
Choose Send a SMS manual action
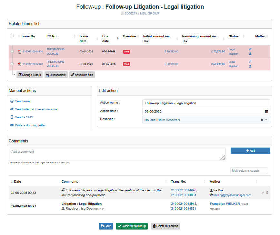(x=24, y=117)
